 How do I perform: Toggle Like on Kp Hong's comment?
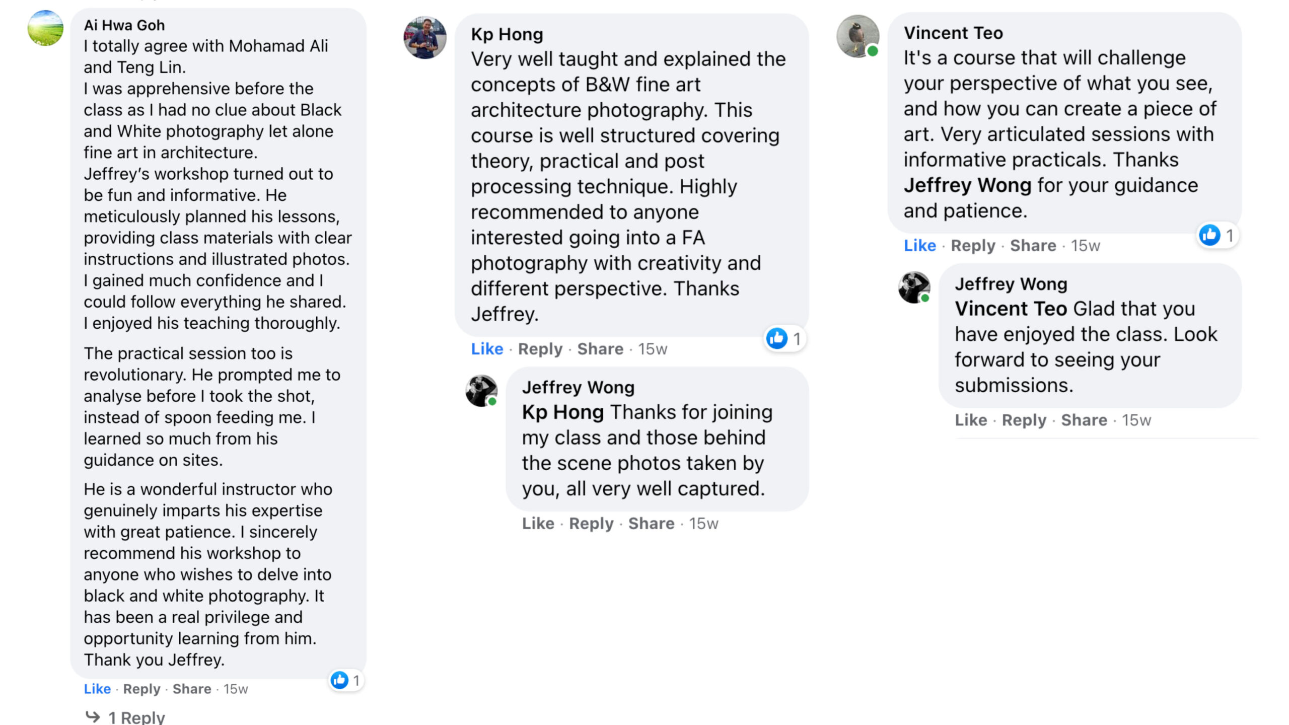tap(487, 349)
